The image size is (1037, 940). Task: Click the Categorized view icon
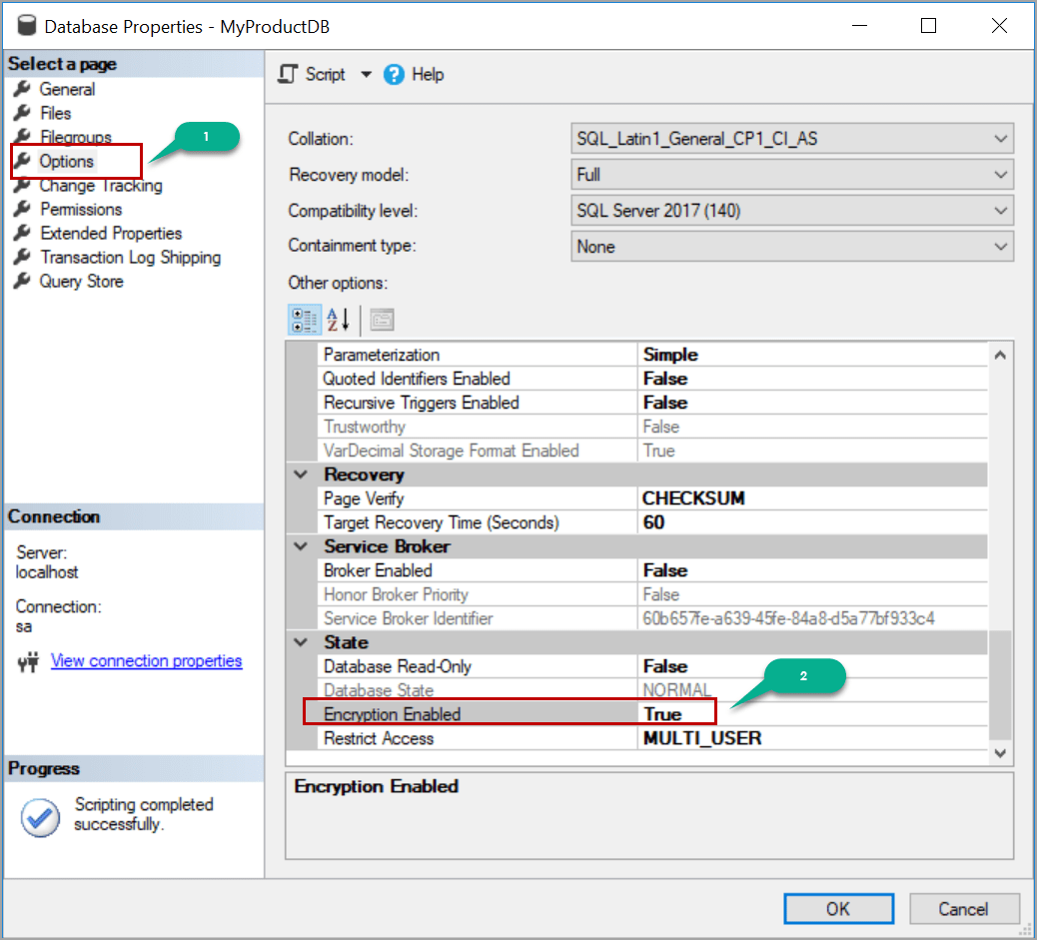(304, 320)
